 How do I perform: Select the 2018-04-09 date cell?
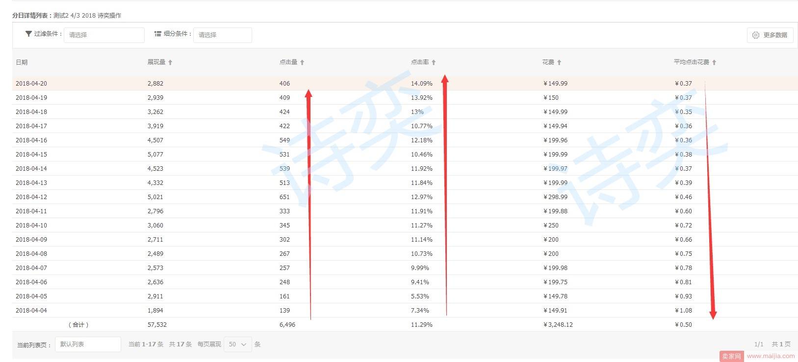(31, 240)
